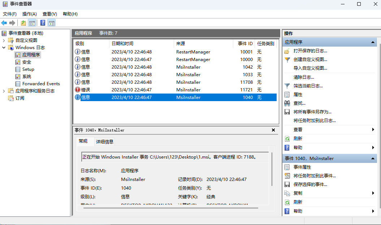381x225 pixels.
Task: Close the event 1040 preview pane
Action: coord(273,130)
